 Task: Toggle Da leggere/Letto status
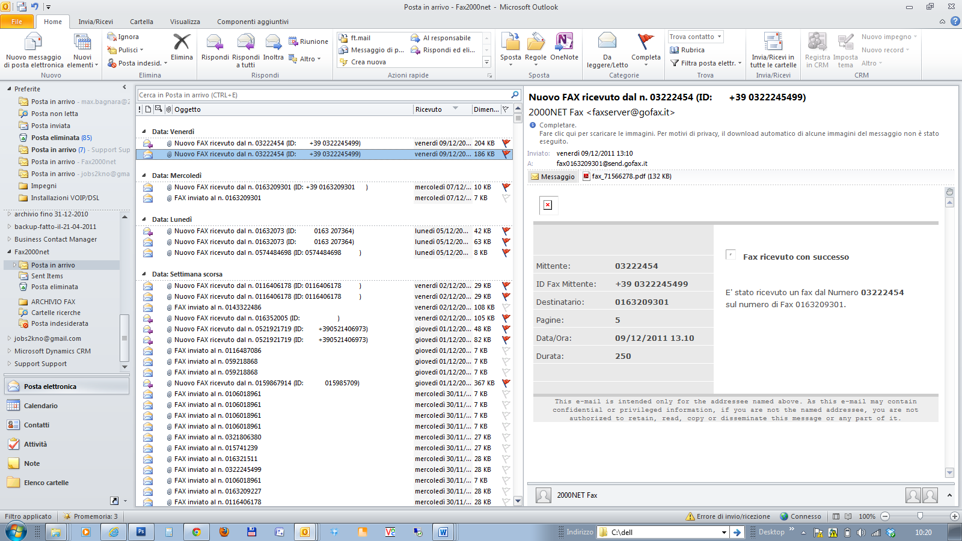point(607,50)
